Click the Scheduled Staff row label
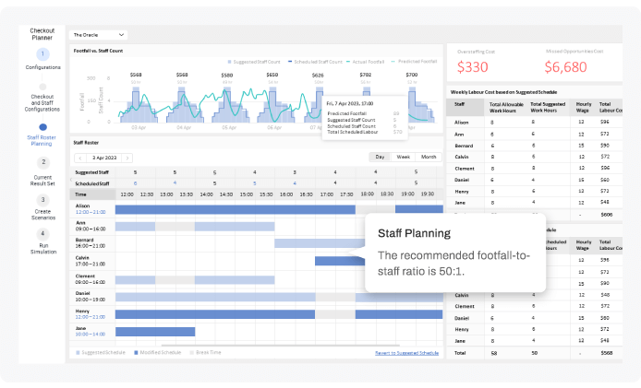The height and width of the screenshot is (388, 641). pyautogui.click(x=92, y=184)
